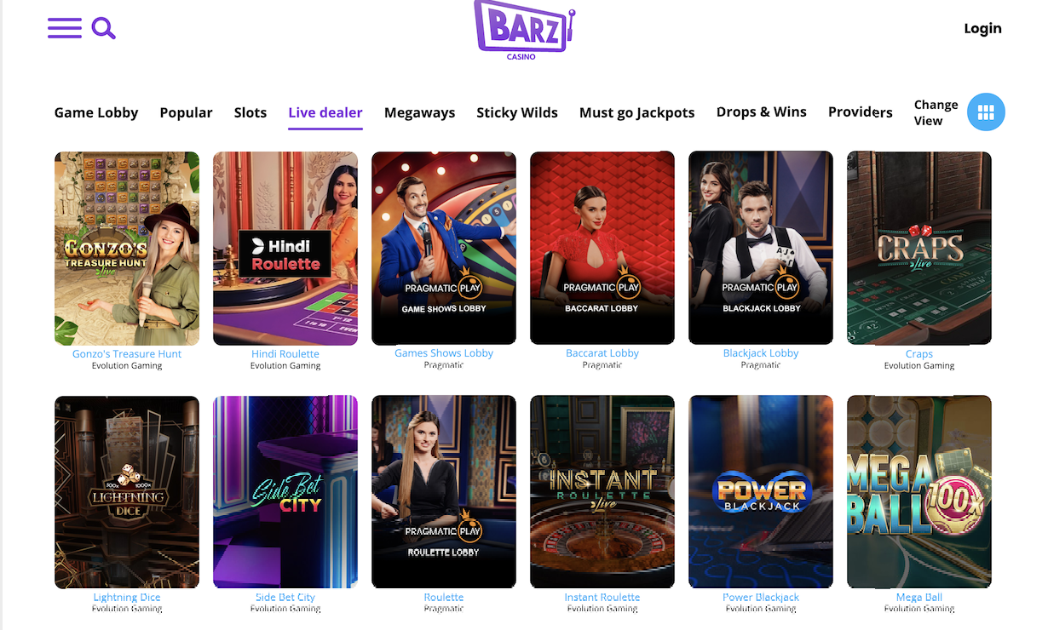The image size is (1048, 630).
Task: Click the Blackjack Lobby text link
Action: [761, 353]
